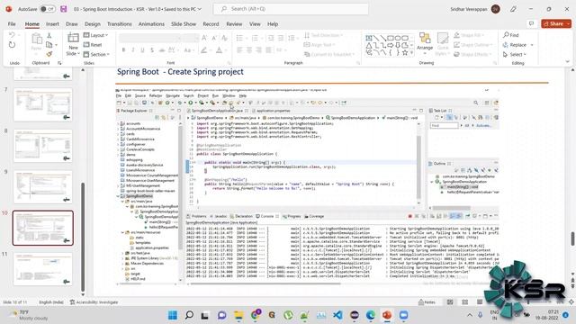Open the Review tab

pyautogui.click(x=234, y=24)
